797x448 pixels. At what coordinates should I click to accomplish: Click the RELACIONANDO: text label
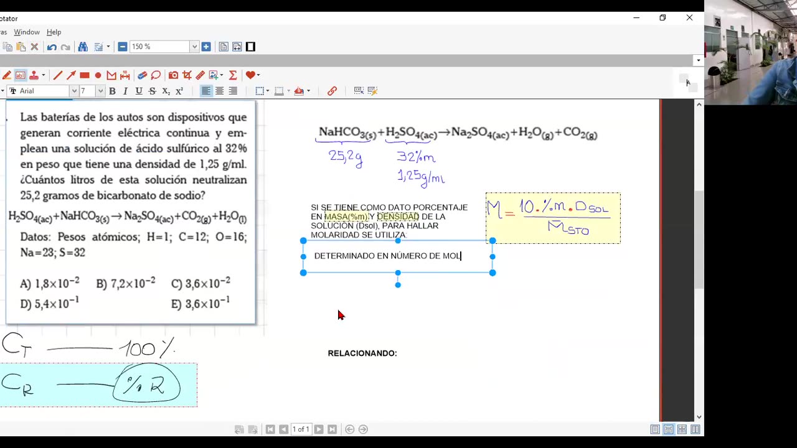pos(362,353)
